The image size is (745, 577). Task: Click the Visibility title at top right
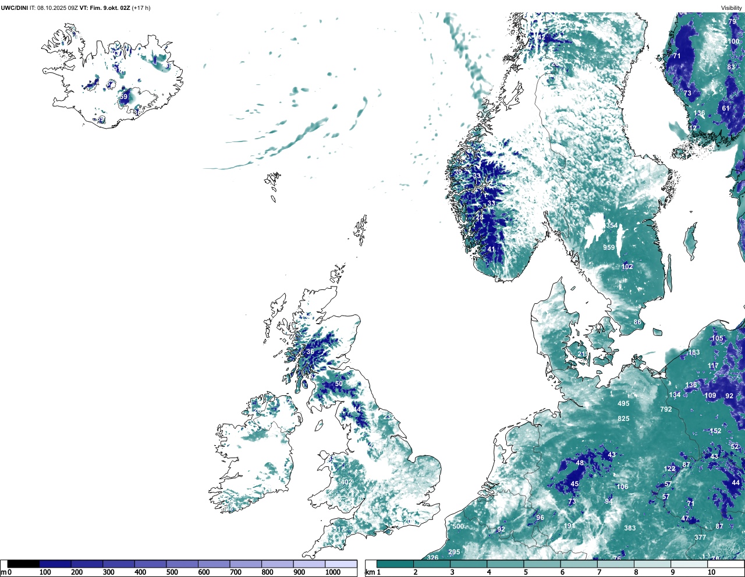click(732, 8)
